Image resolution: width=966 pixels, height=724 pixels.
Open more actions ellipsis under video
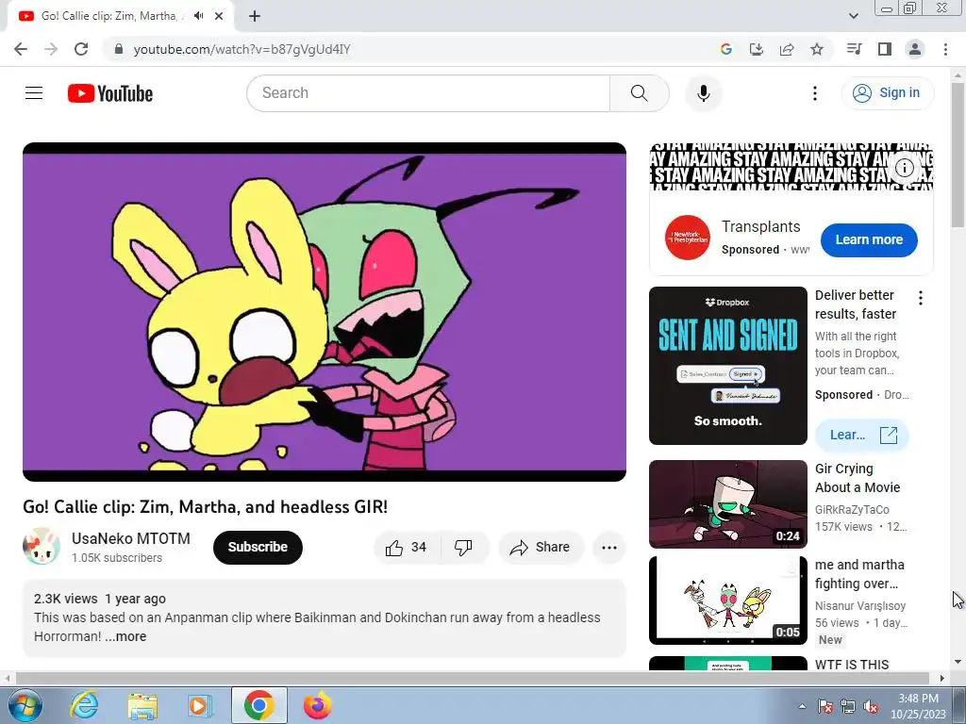point(608,548)
